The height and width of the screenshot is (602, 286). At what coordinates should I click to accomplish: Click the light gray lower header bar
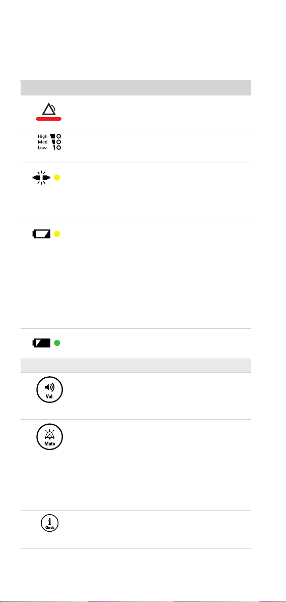click(135, 366)
